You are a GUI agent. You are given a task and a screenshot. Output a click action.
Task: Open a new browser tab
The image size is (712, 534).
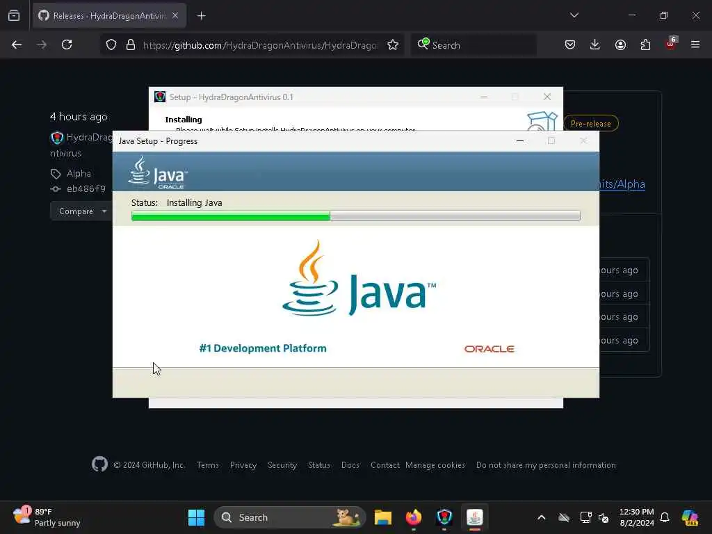click(x=201, y=16)
